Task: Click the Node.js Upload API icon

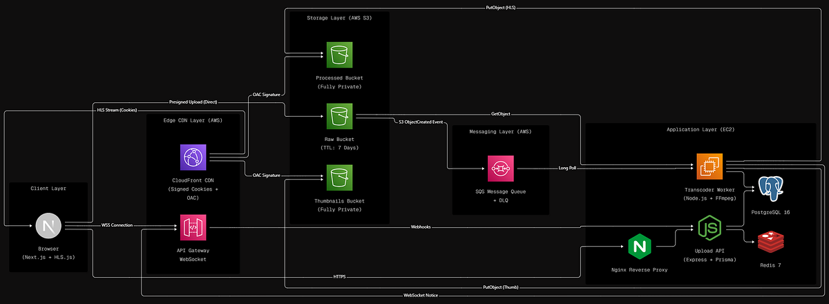Action: (x=709, y=227)
